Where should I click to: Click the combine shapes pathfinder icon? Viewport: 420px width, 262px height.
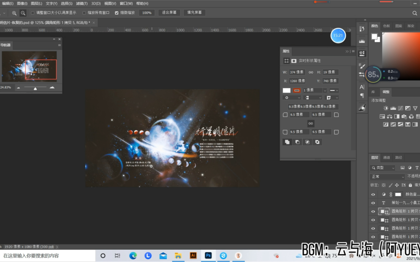287,142
